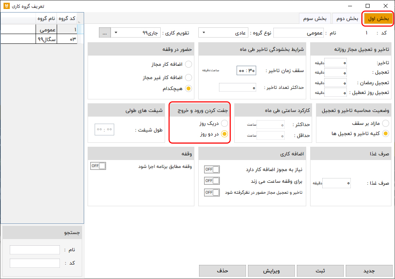Click the نام group name field
This screenshot has height=279, width=395.
298,33
